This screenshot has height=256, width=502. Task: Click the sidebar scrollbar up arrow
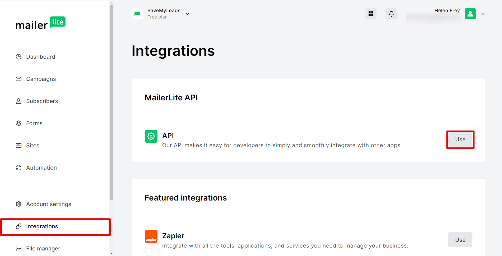click(x=111, y=3)
